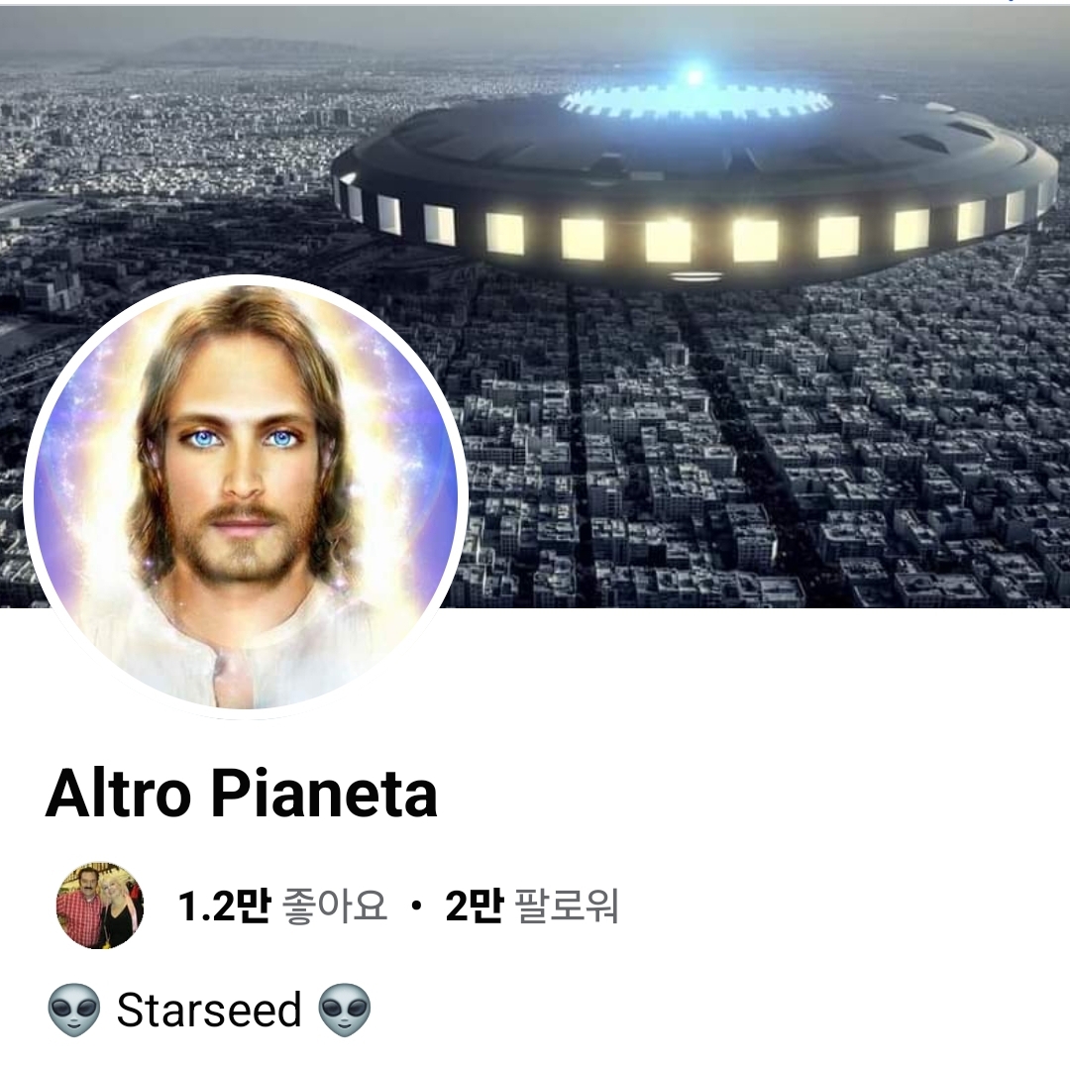
Task: Tap the word 팔로워
Action: (x=567, y=907)
